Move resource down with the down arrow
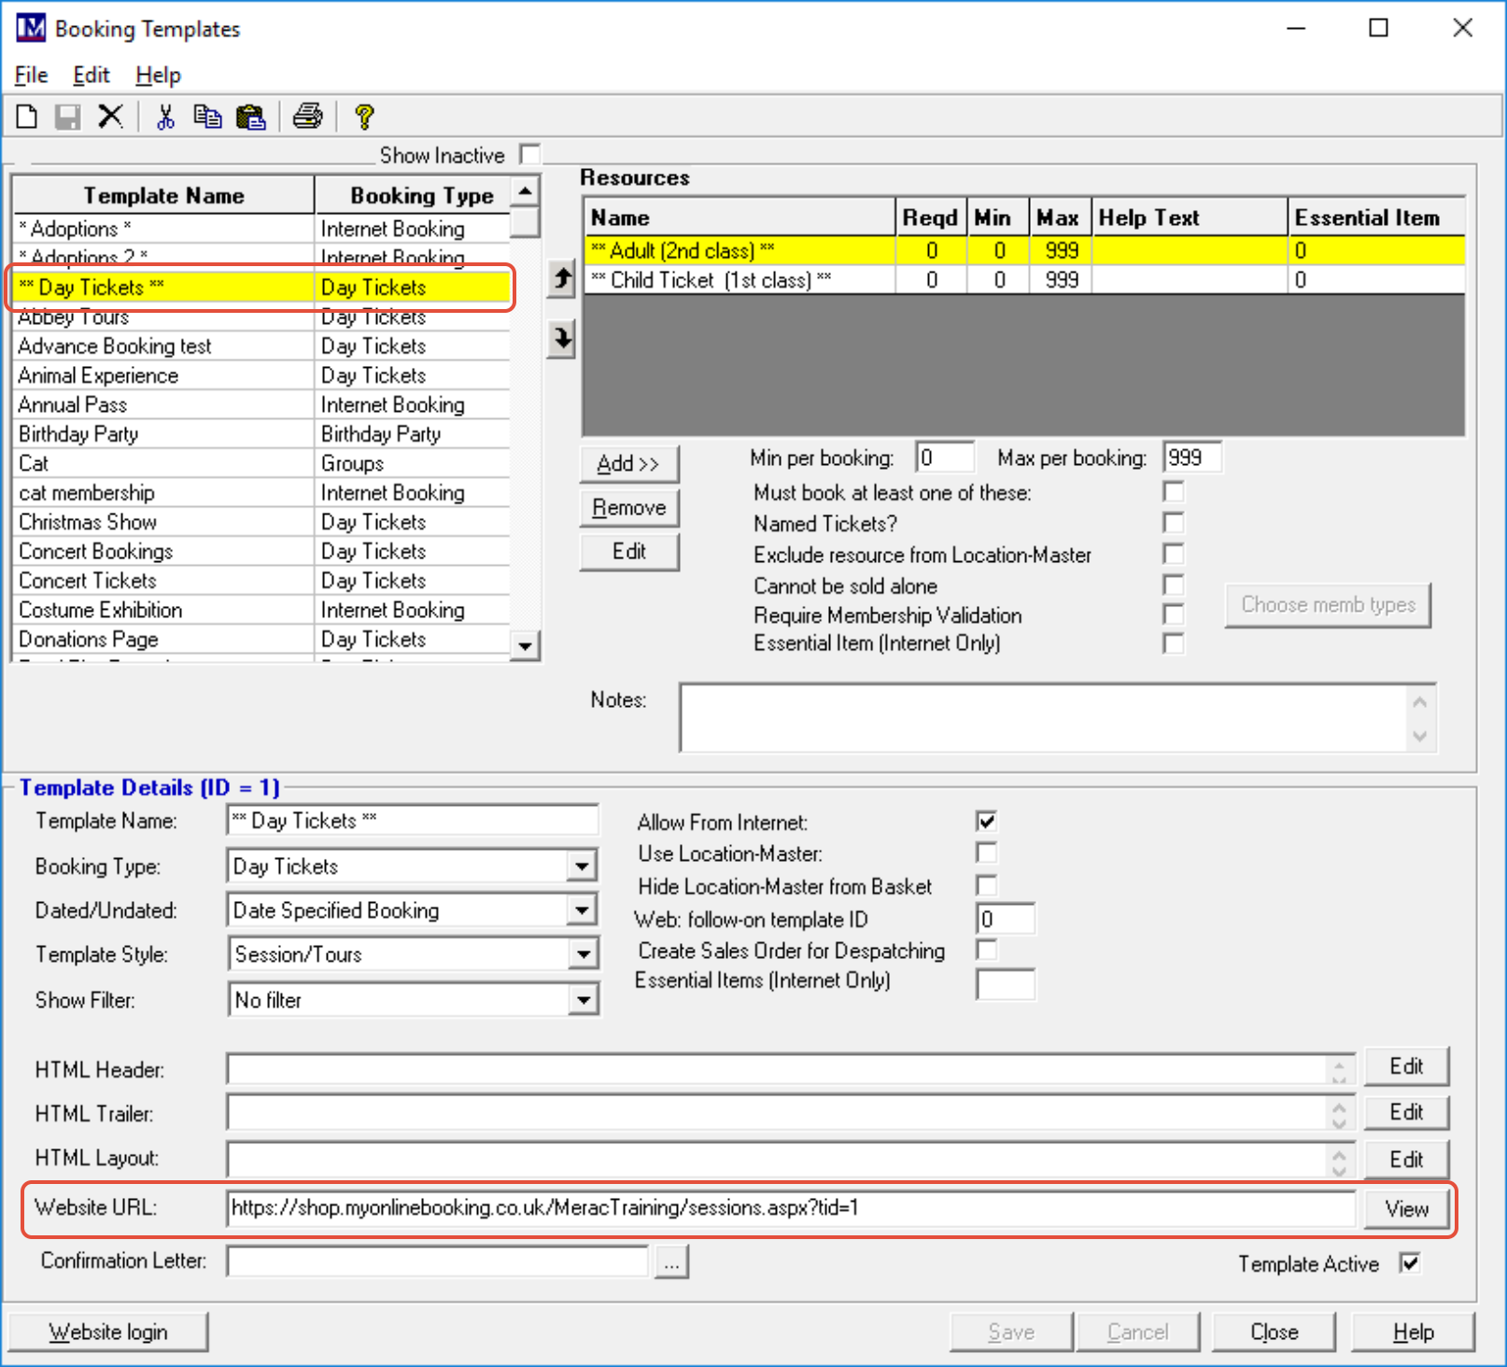 [561, 338]
